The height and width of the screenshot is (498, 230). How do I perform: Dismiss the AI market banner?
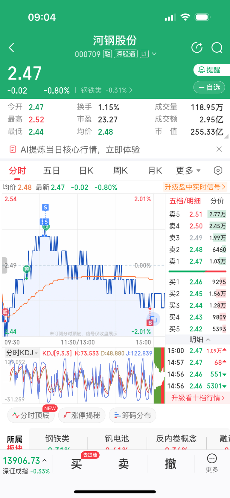[219, 149]
